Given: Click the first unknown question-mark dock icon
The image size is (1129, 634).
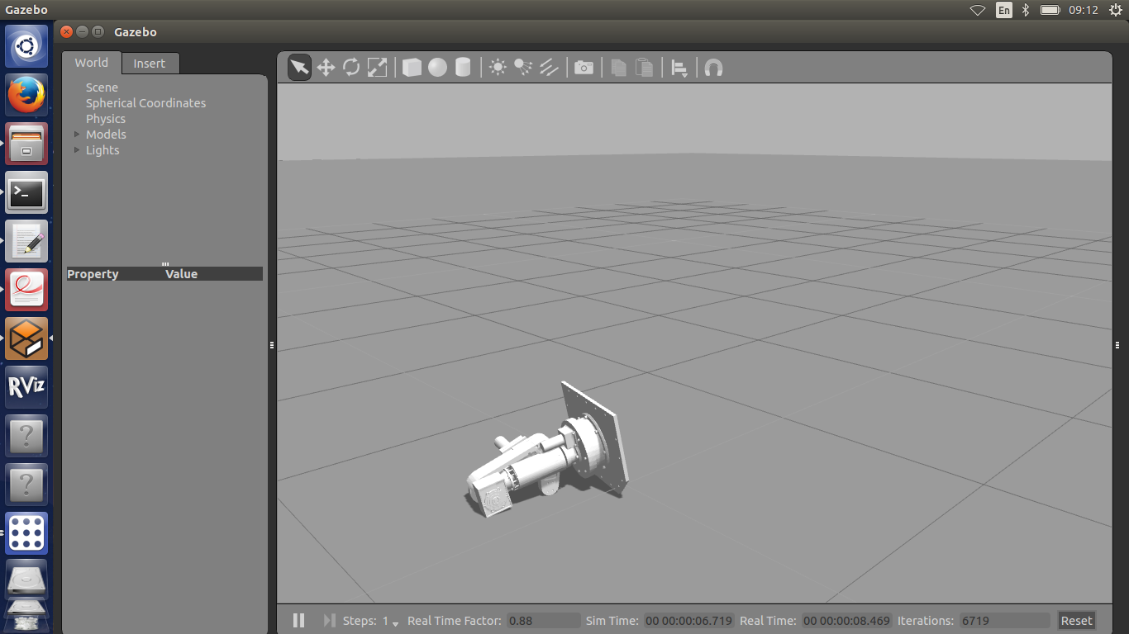Looking at the screenshot, I should pos(26,436).
